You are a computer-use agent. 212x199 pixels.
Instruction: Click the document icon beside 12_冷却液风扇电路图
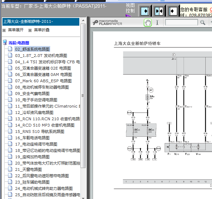tap(10, 112)
